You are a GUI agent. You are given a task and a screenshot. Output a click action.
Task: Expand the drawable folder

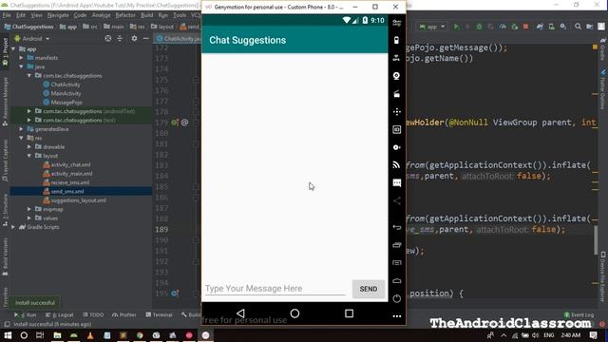point(29,147)
